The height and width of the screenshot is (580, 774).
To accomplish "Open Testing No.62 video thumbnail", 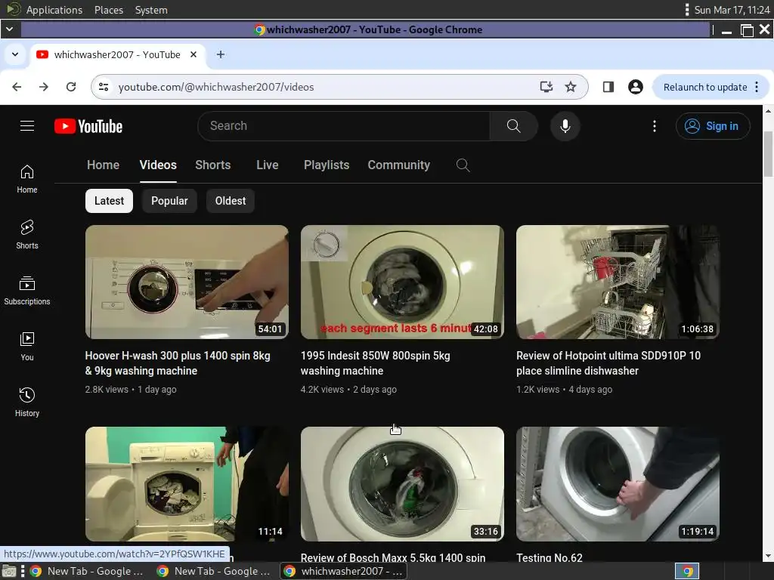I will click(618, 484).
